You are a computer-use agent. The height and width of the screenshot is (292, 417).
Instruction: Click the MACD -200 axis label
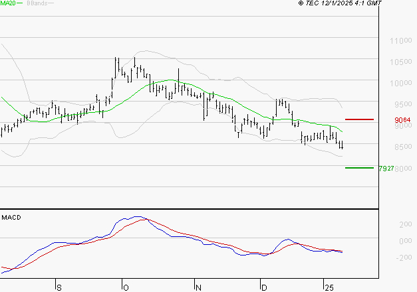pos(404,257)
